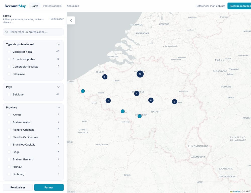Open the cluster marker 6 near Liège

click(x=174, y=102)
